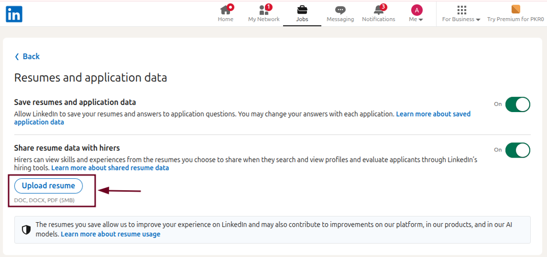Image resolution: width=547 pixels, height=257 pixels.
Task: Go to the Home tab label
Action: pyautogui.click(x=226, y=19)
